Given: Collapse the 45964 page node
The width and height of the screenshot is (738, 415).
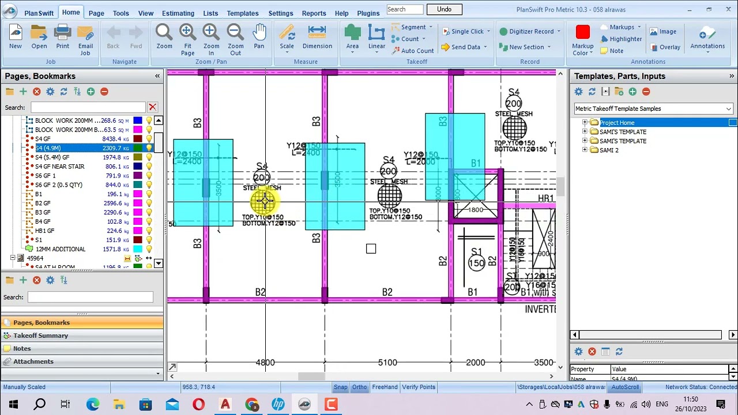Looking at the screenshot, I should tap(13, 258).
